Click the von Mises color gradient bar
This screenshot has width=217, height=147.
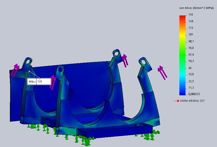[x=183, y=55]
